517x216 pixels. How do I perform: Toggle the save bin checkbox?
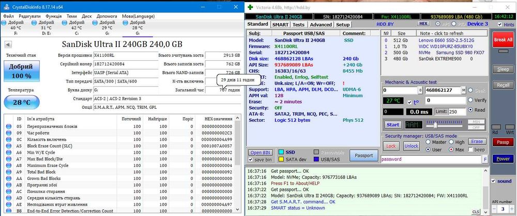coord(251,160)
